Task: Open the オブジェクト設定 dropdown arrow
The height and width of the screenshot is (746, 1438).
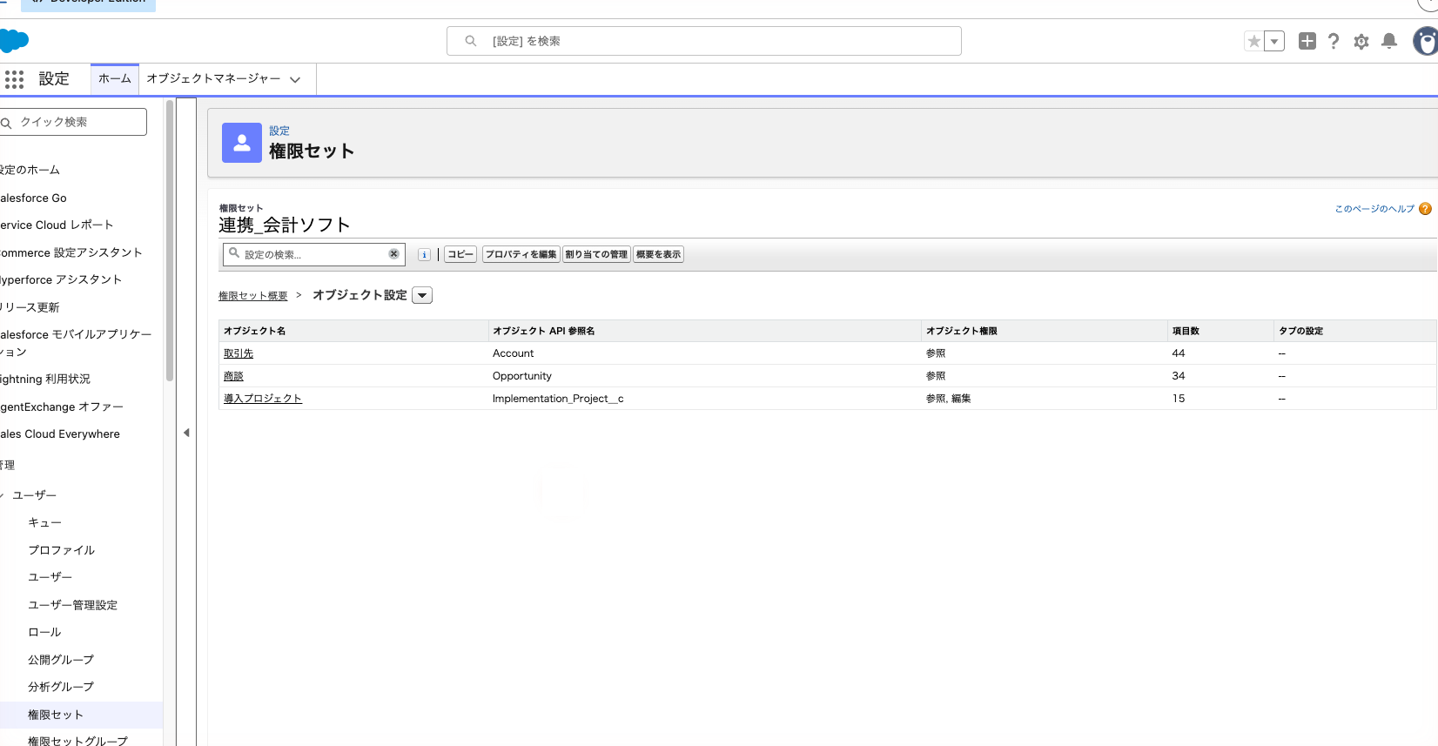Action: point(422,295)
